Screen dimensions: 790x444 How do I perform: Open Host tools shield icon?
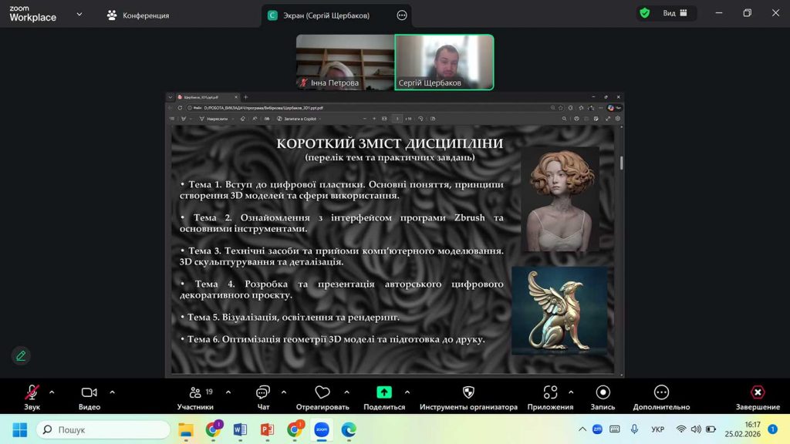point(468,392)
